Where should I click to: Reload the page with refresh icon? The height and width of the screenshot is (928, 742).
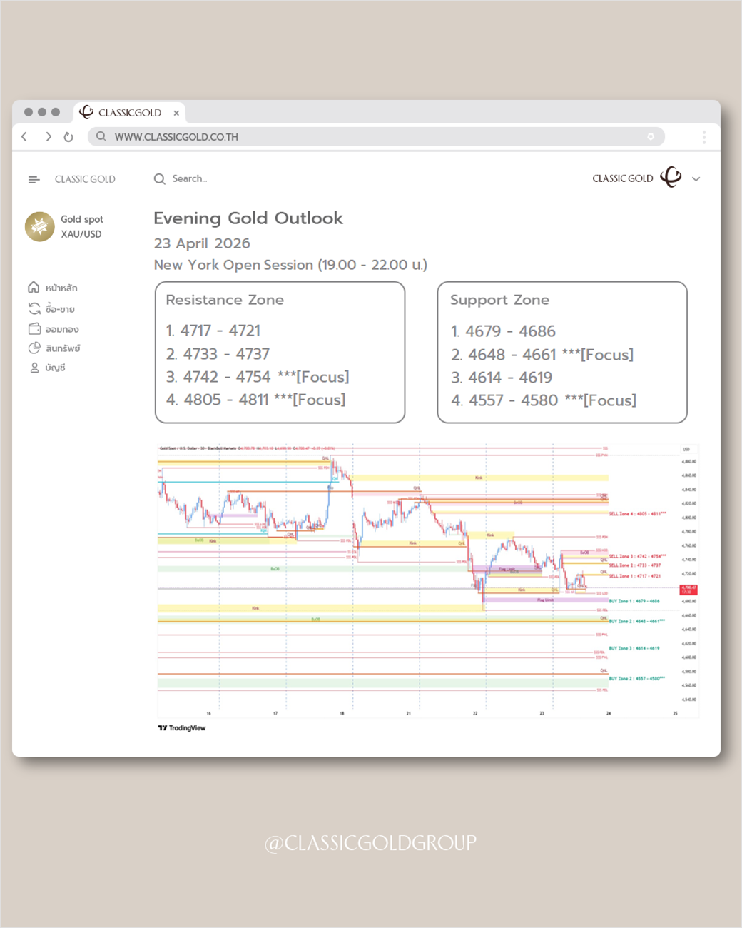tap(68, 137)
